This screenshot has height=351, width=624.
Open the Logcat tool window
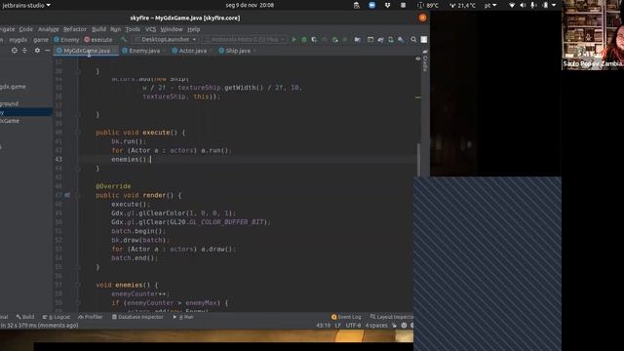coord(57,317)
